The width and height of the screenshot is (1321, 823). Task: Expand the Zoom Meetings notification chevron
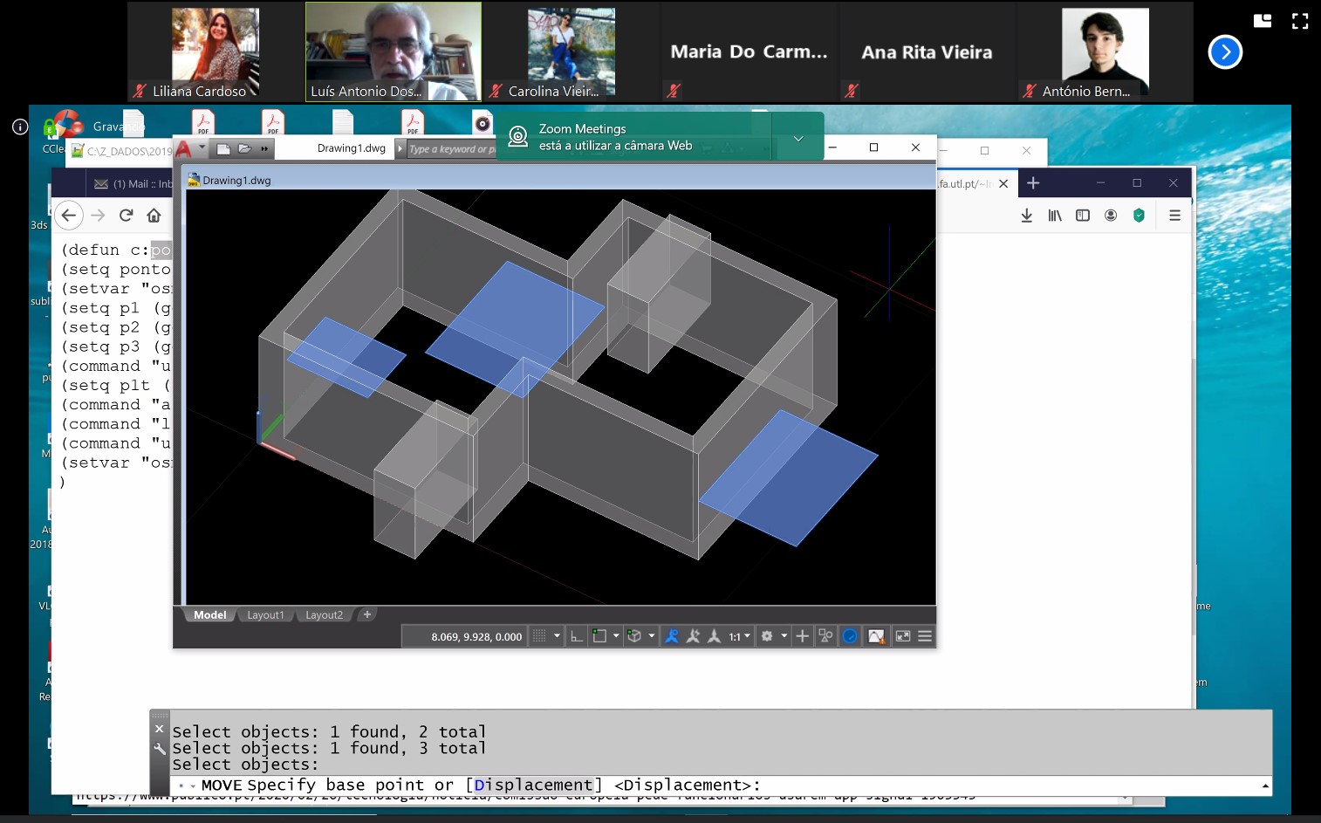coord(797,139)
